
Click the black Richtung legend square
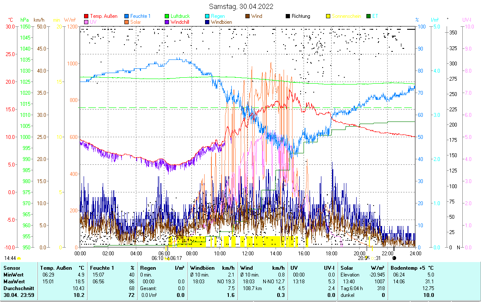point(288,16)
